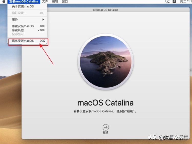
Task: Click the 周二 clock in the menu bar
Action: [x=186, y=2]
